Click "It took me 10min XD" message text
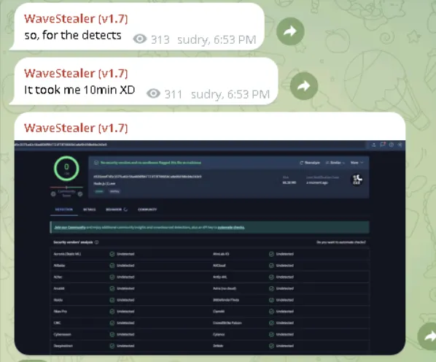Image resolution: width=436 pixels, height=362 pixels. 79,90
